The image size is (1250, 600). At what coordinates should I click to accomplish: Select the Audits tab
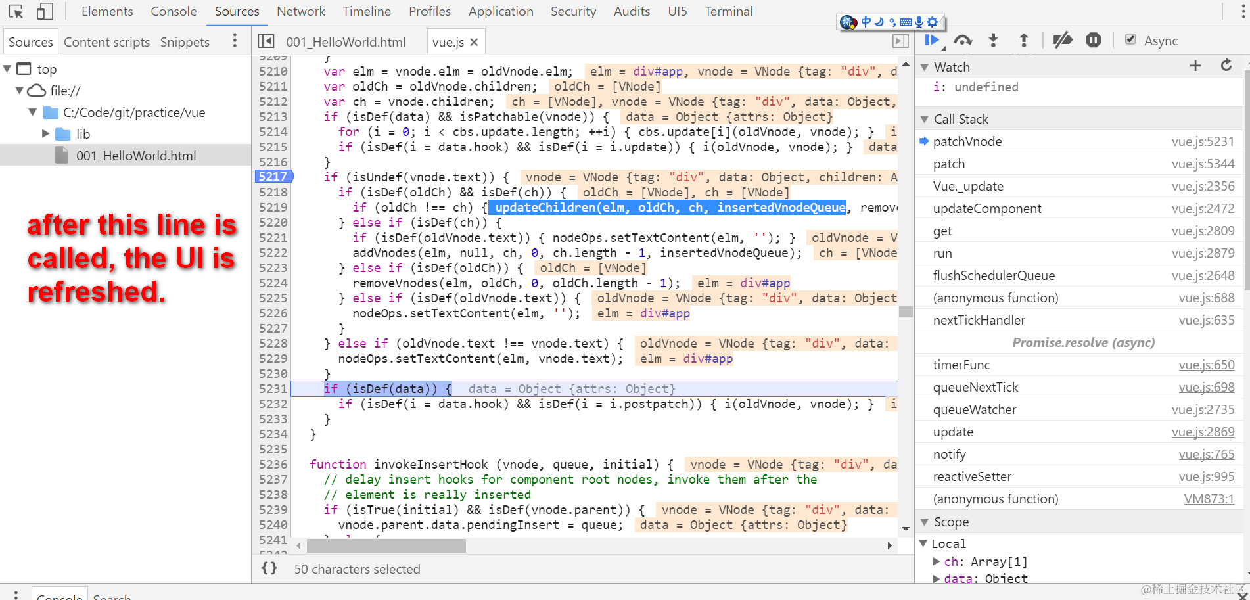click(x=632, y=11)
